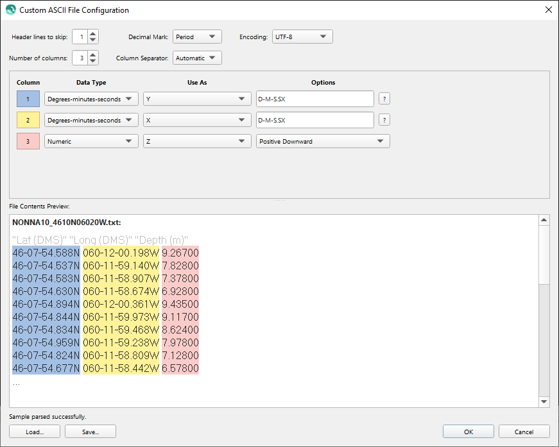Increment the number of columns spinner
This screenshot has height=447, width=559.
93,55
